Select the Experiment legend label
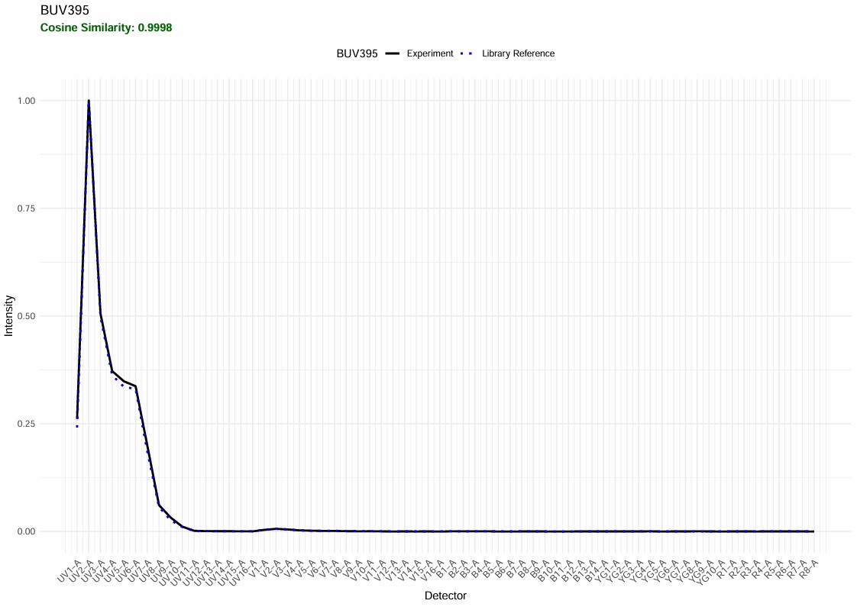This screenshot has width=857, height=607. (x=429, y=53)
